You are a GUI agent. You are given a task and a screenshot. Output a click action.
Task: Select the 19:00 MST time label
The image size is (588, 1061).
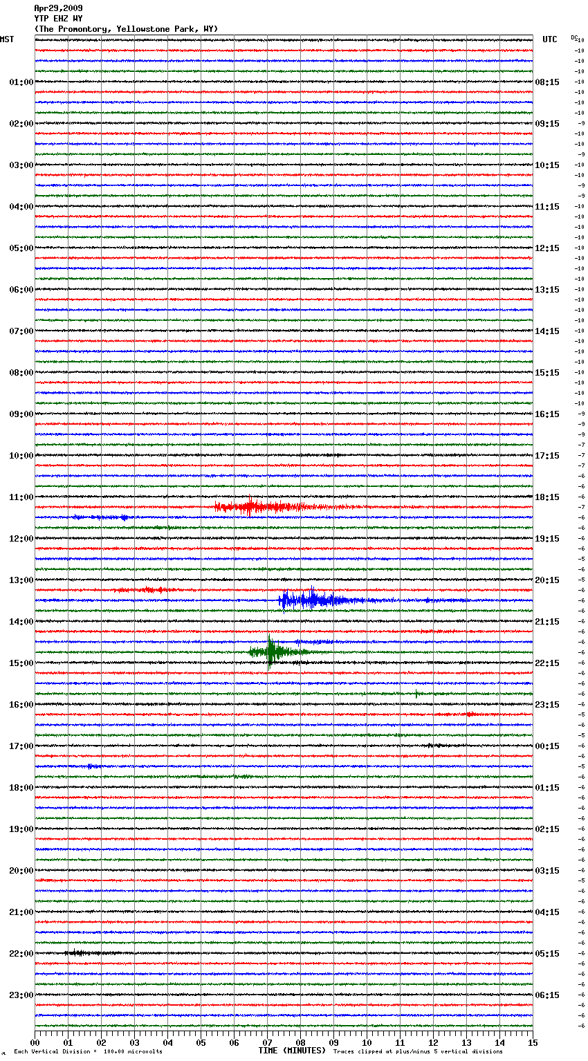click(21, 829)
